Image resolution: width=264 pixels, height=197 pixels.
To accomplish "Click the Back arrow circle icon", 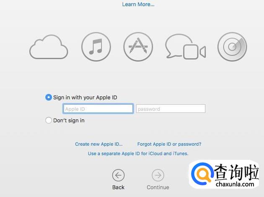I will pyautogui.click(x=118, y=175).
